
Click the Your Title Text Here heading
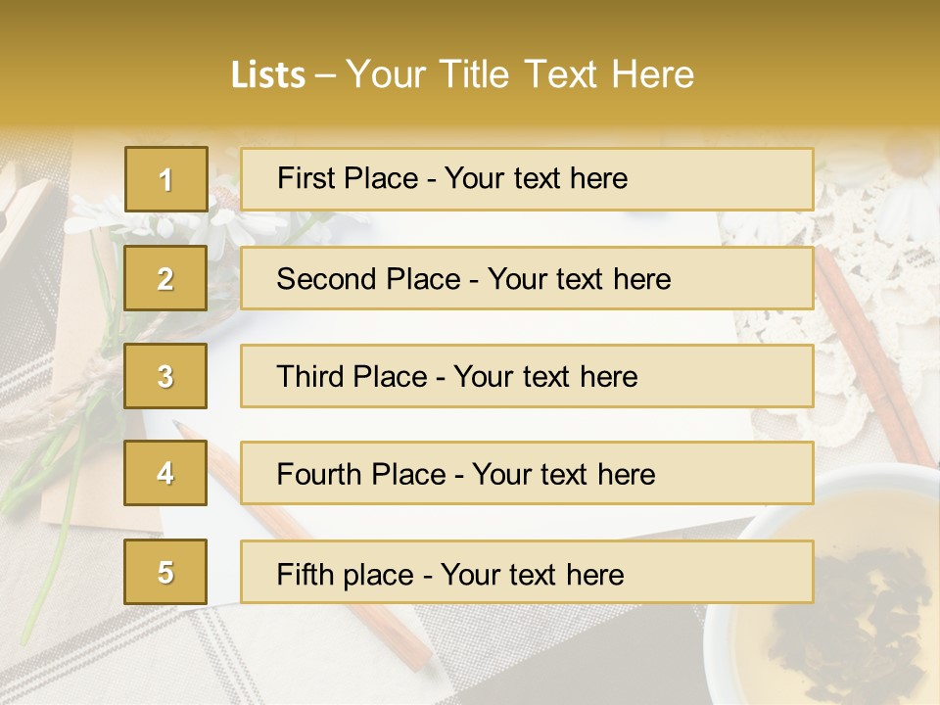(x=520, y=75)
